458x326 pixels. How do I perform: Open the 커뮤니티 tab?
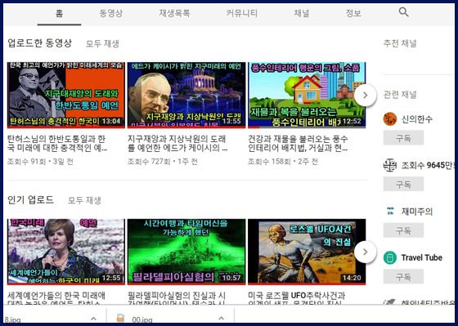click(x=242, y=13)
